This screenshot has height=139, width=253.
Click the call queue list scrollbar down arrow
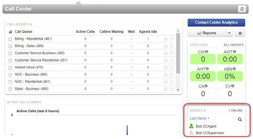[178, 90]
